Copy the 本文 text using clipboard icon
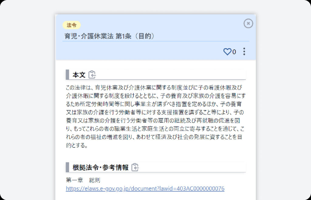This screenshot has height=200, width=311. (x=92, y=75)
